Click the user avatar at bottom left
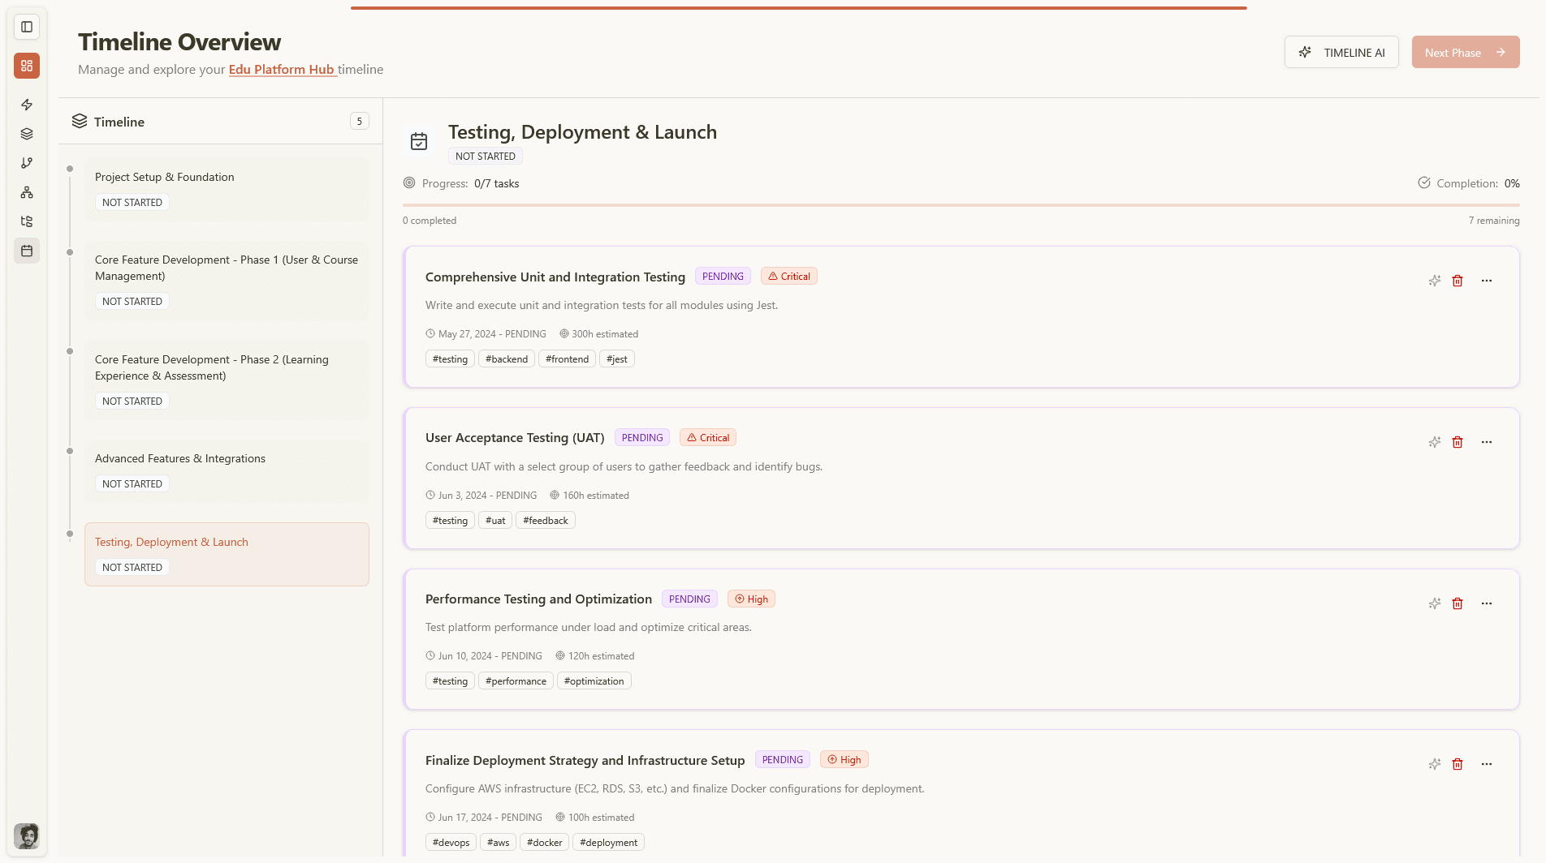 click(27, 835)
